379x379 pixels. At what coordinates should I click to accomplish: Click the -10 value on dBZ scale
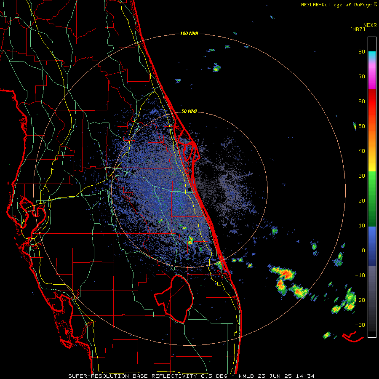coord(360,275)
